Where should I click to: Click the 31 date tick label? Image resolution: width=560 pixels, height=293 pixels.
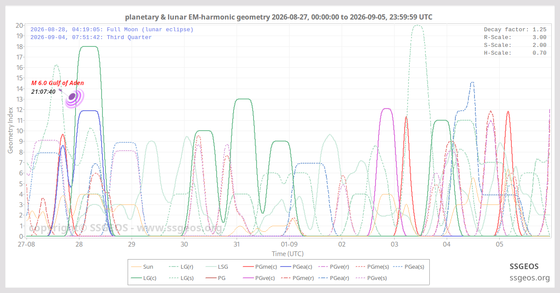(237, 244)
